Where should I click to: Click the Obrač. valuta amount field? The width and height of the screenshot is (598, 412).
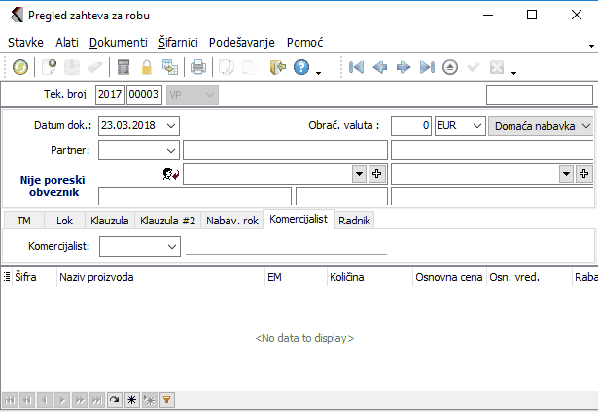pos(410,126)
